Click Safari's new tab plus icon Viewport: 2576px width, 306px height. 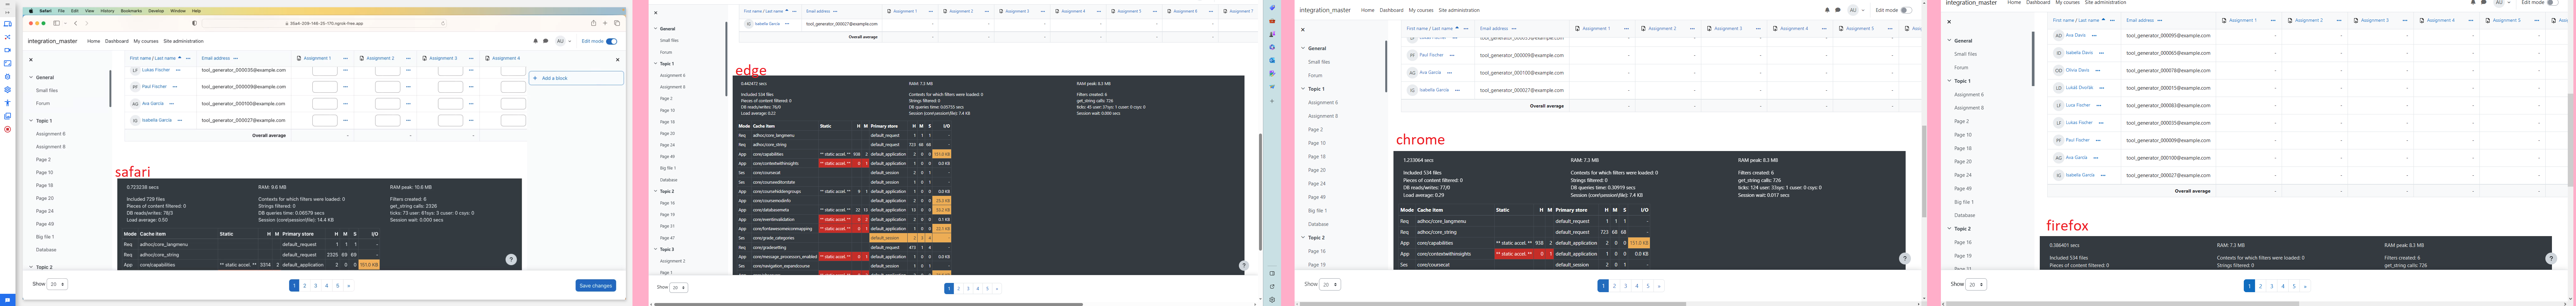coord(605,23)
